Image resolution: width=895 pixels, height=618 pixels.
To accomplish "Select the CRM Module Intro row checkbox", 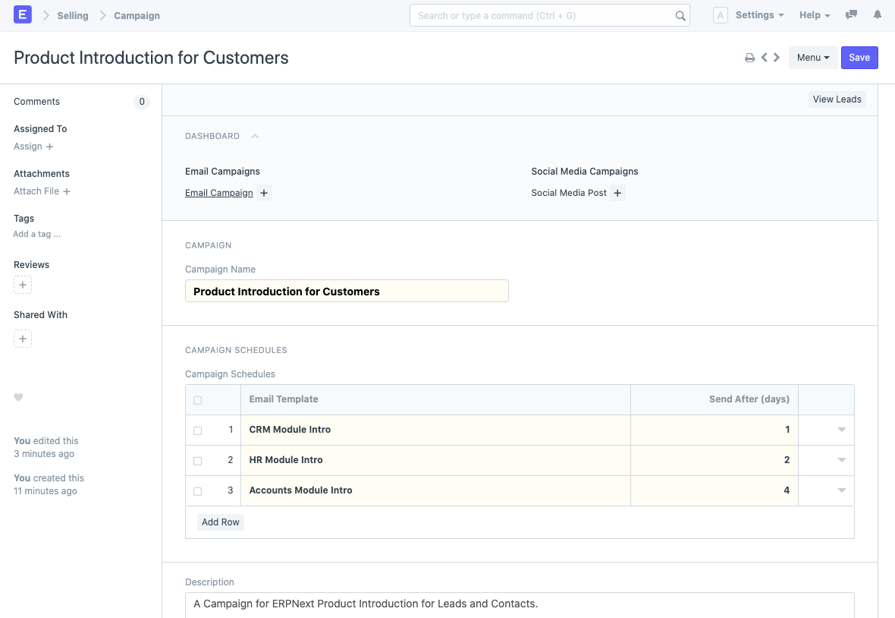I will pyautogui.click(x=198, y=430).
